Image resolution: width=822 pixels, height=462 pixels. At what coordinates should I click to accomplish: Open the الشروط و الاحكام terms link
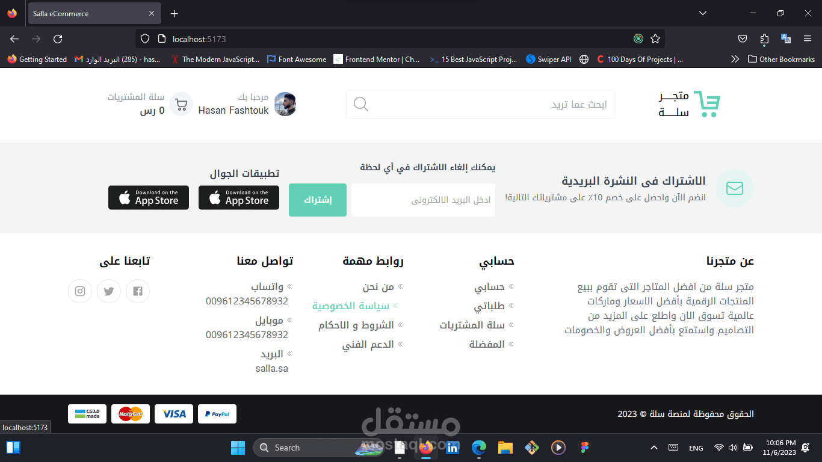coord(356,325)
